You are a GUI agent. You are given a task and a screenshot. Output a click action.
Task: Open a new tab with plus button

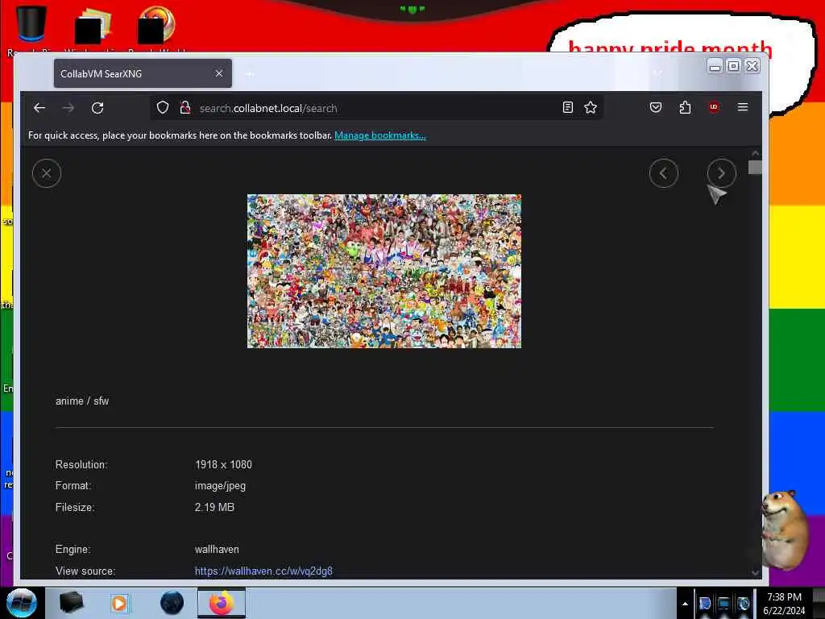point(250,73)
